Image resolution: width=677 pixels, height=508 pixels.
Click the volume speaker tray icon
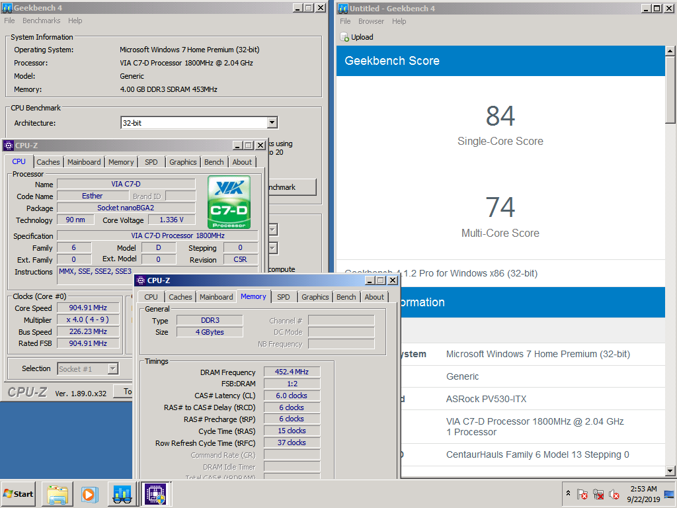pos(614,493)
